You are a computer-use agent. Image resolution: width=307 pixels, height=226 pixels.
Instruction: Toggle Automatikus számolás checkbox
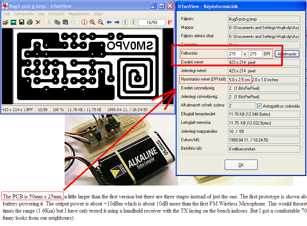(x=259, y=106)
